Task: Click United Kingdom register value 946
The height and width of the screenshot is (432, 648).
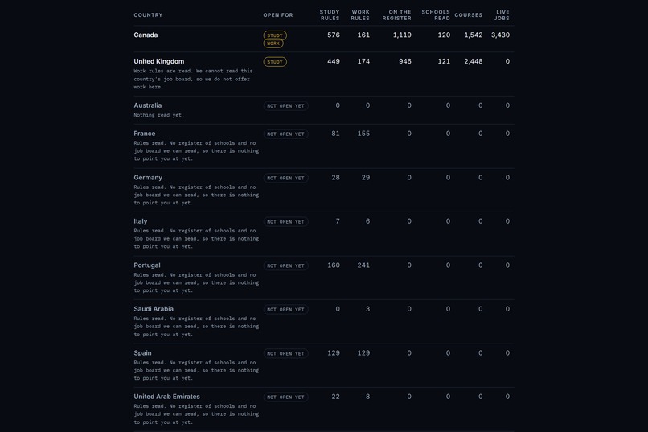Action: (405, 61)
